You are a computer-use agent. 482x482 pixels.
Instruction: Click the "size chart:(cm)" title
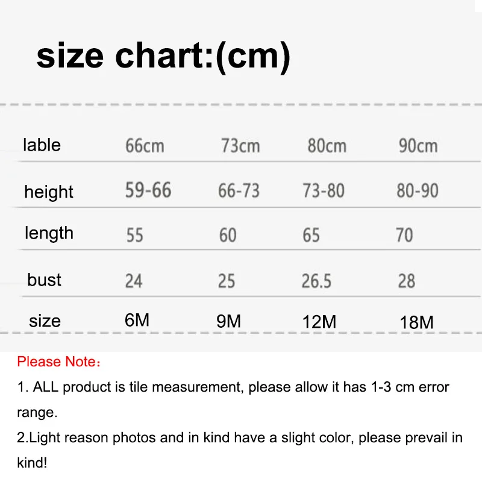[163, 56]
